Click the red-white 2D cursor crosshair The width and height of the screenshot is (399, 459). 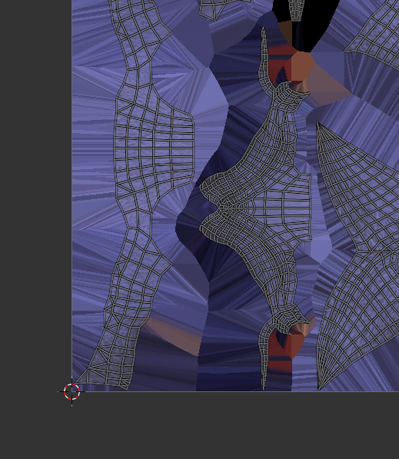(x=71, y=391)
